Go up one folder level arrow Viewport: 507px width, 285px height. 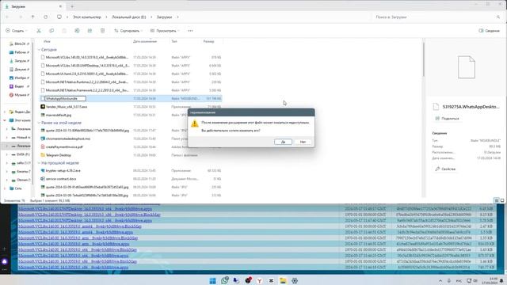click(32, 17)
